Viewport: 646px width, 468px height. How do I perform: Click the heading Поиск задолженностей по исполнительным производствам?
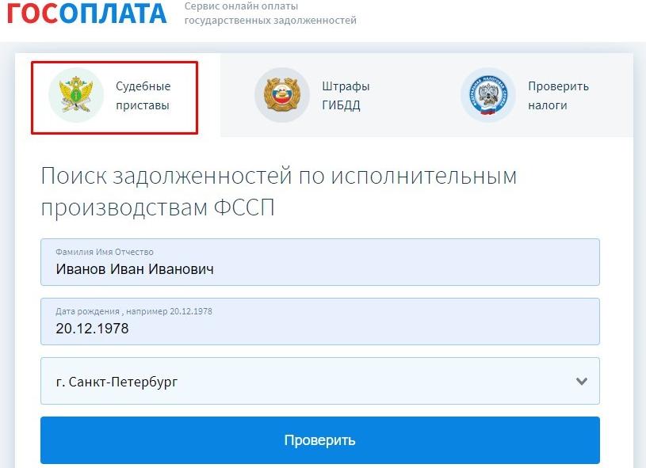pyautogui.click(x=279, y=190)
